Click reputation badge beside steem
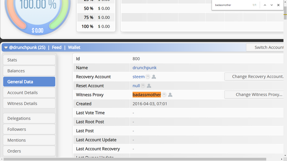The image size is (287, 161). (148, 76)
